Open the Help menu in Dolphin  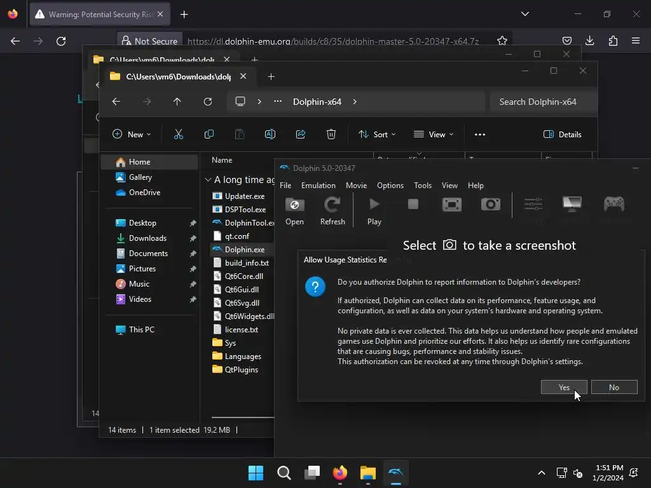coord(476,186)
